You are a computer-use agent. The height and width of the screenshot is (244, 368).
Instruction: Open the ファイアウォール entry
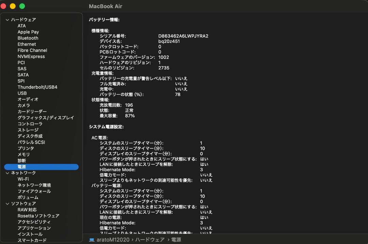[x=34, y=191]
